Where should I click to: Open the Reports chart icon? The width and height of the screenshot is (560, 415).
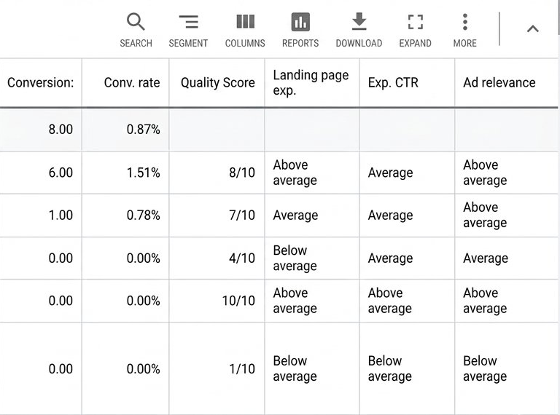pos(300,30)
